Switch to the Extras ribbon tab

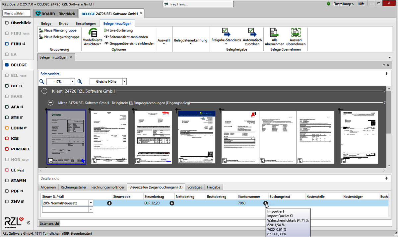[x=63, y=24]
